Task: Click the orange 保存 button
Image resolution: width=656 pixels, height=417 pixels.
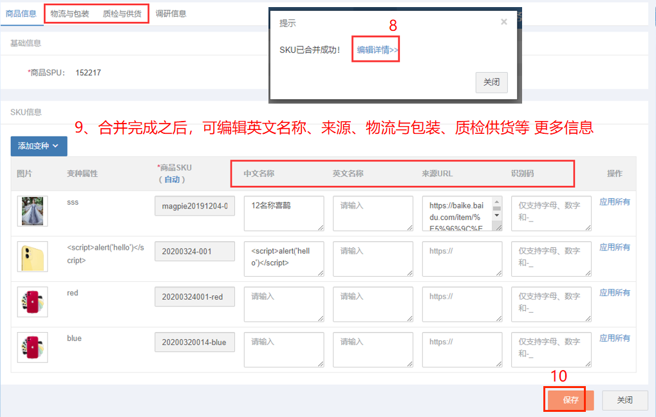Action: point(570,400)
